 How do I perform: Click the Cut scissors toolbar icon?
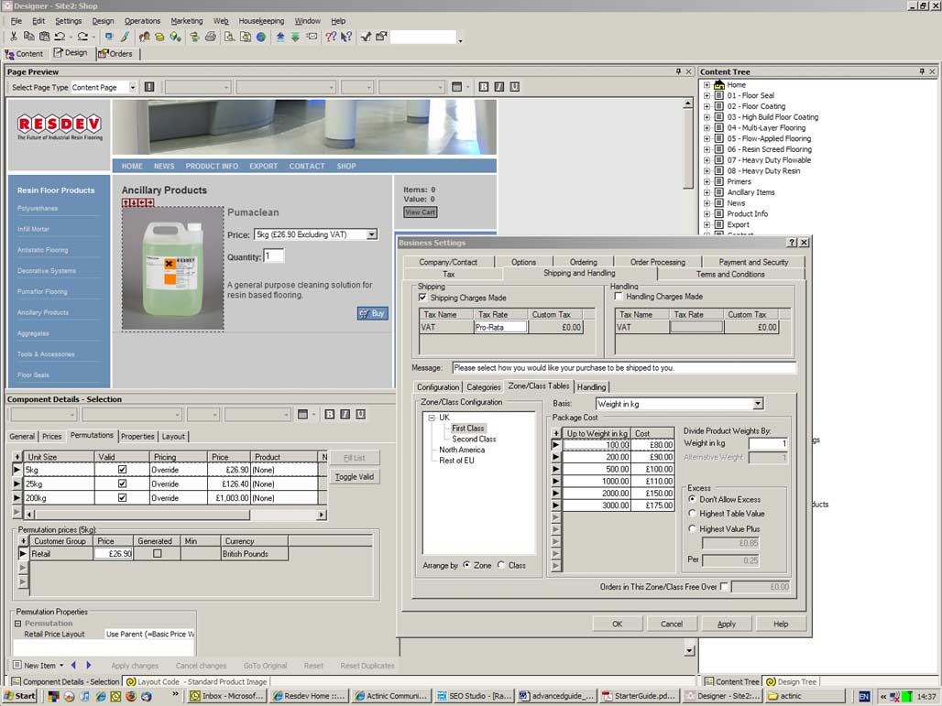click(14, 38)
